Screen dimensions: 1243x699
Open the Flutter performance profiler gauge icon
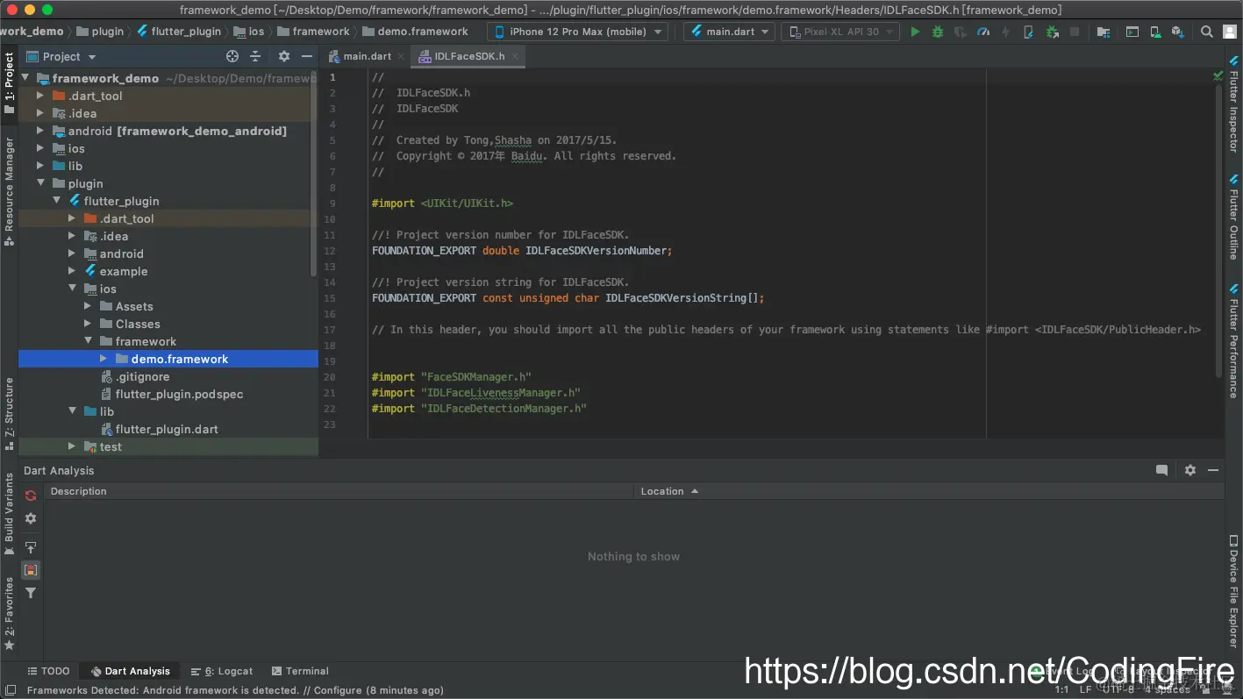tap(983, 32)
